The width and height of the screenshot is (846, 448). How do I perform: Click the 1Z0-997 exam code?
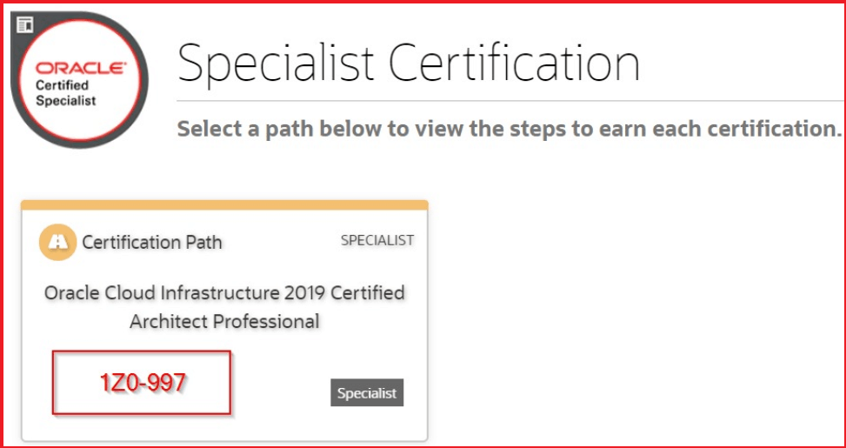pos(142,383)
